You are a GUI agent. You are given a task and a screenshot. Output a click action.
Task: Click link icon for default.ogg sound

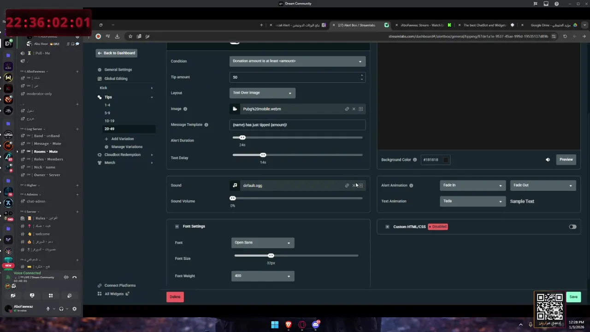coord(347,185)
